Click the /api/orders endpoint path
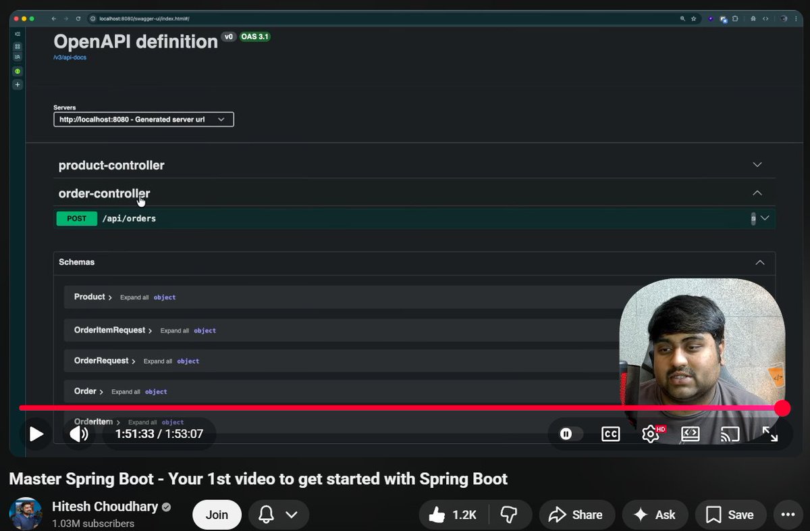The width and height of the screenshot is (810, 531). 129,218
